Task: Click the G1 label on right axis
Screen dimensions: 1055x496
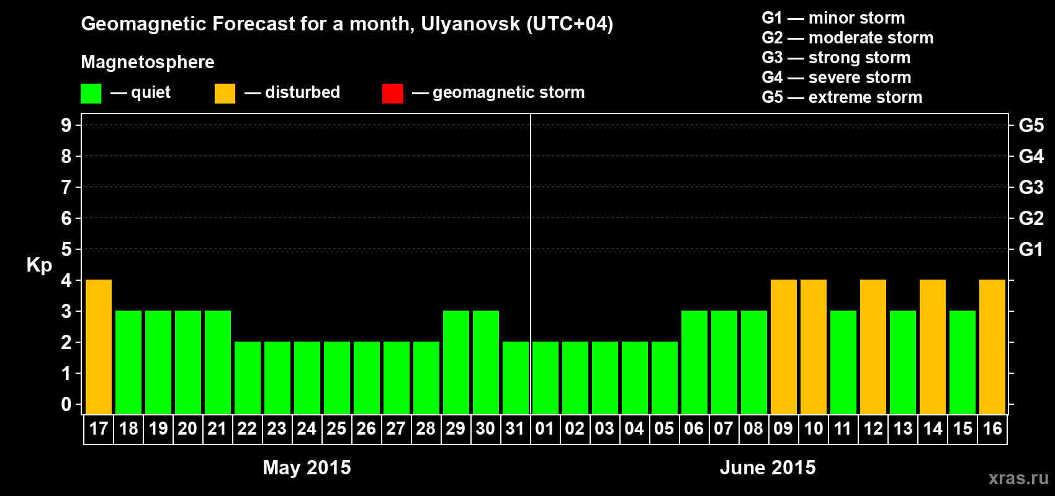Action: click(1031, 249)
